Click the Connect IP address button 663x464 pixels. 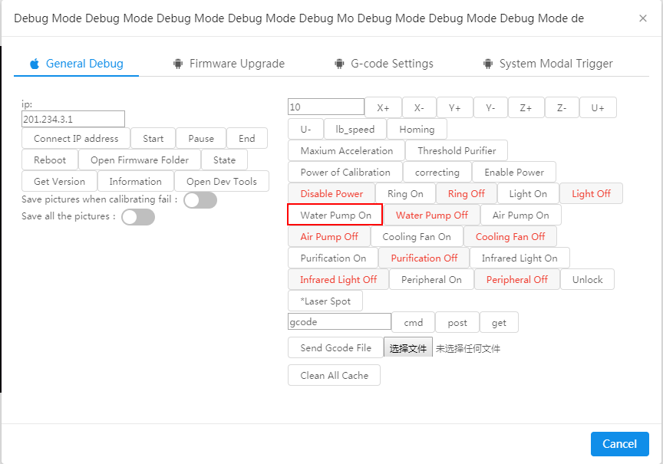coord(75,138)
